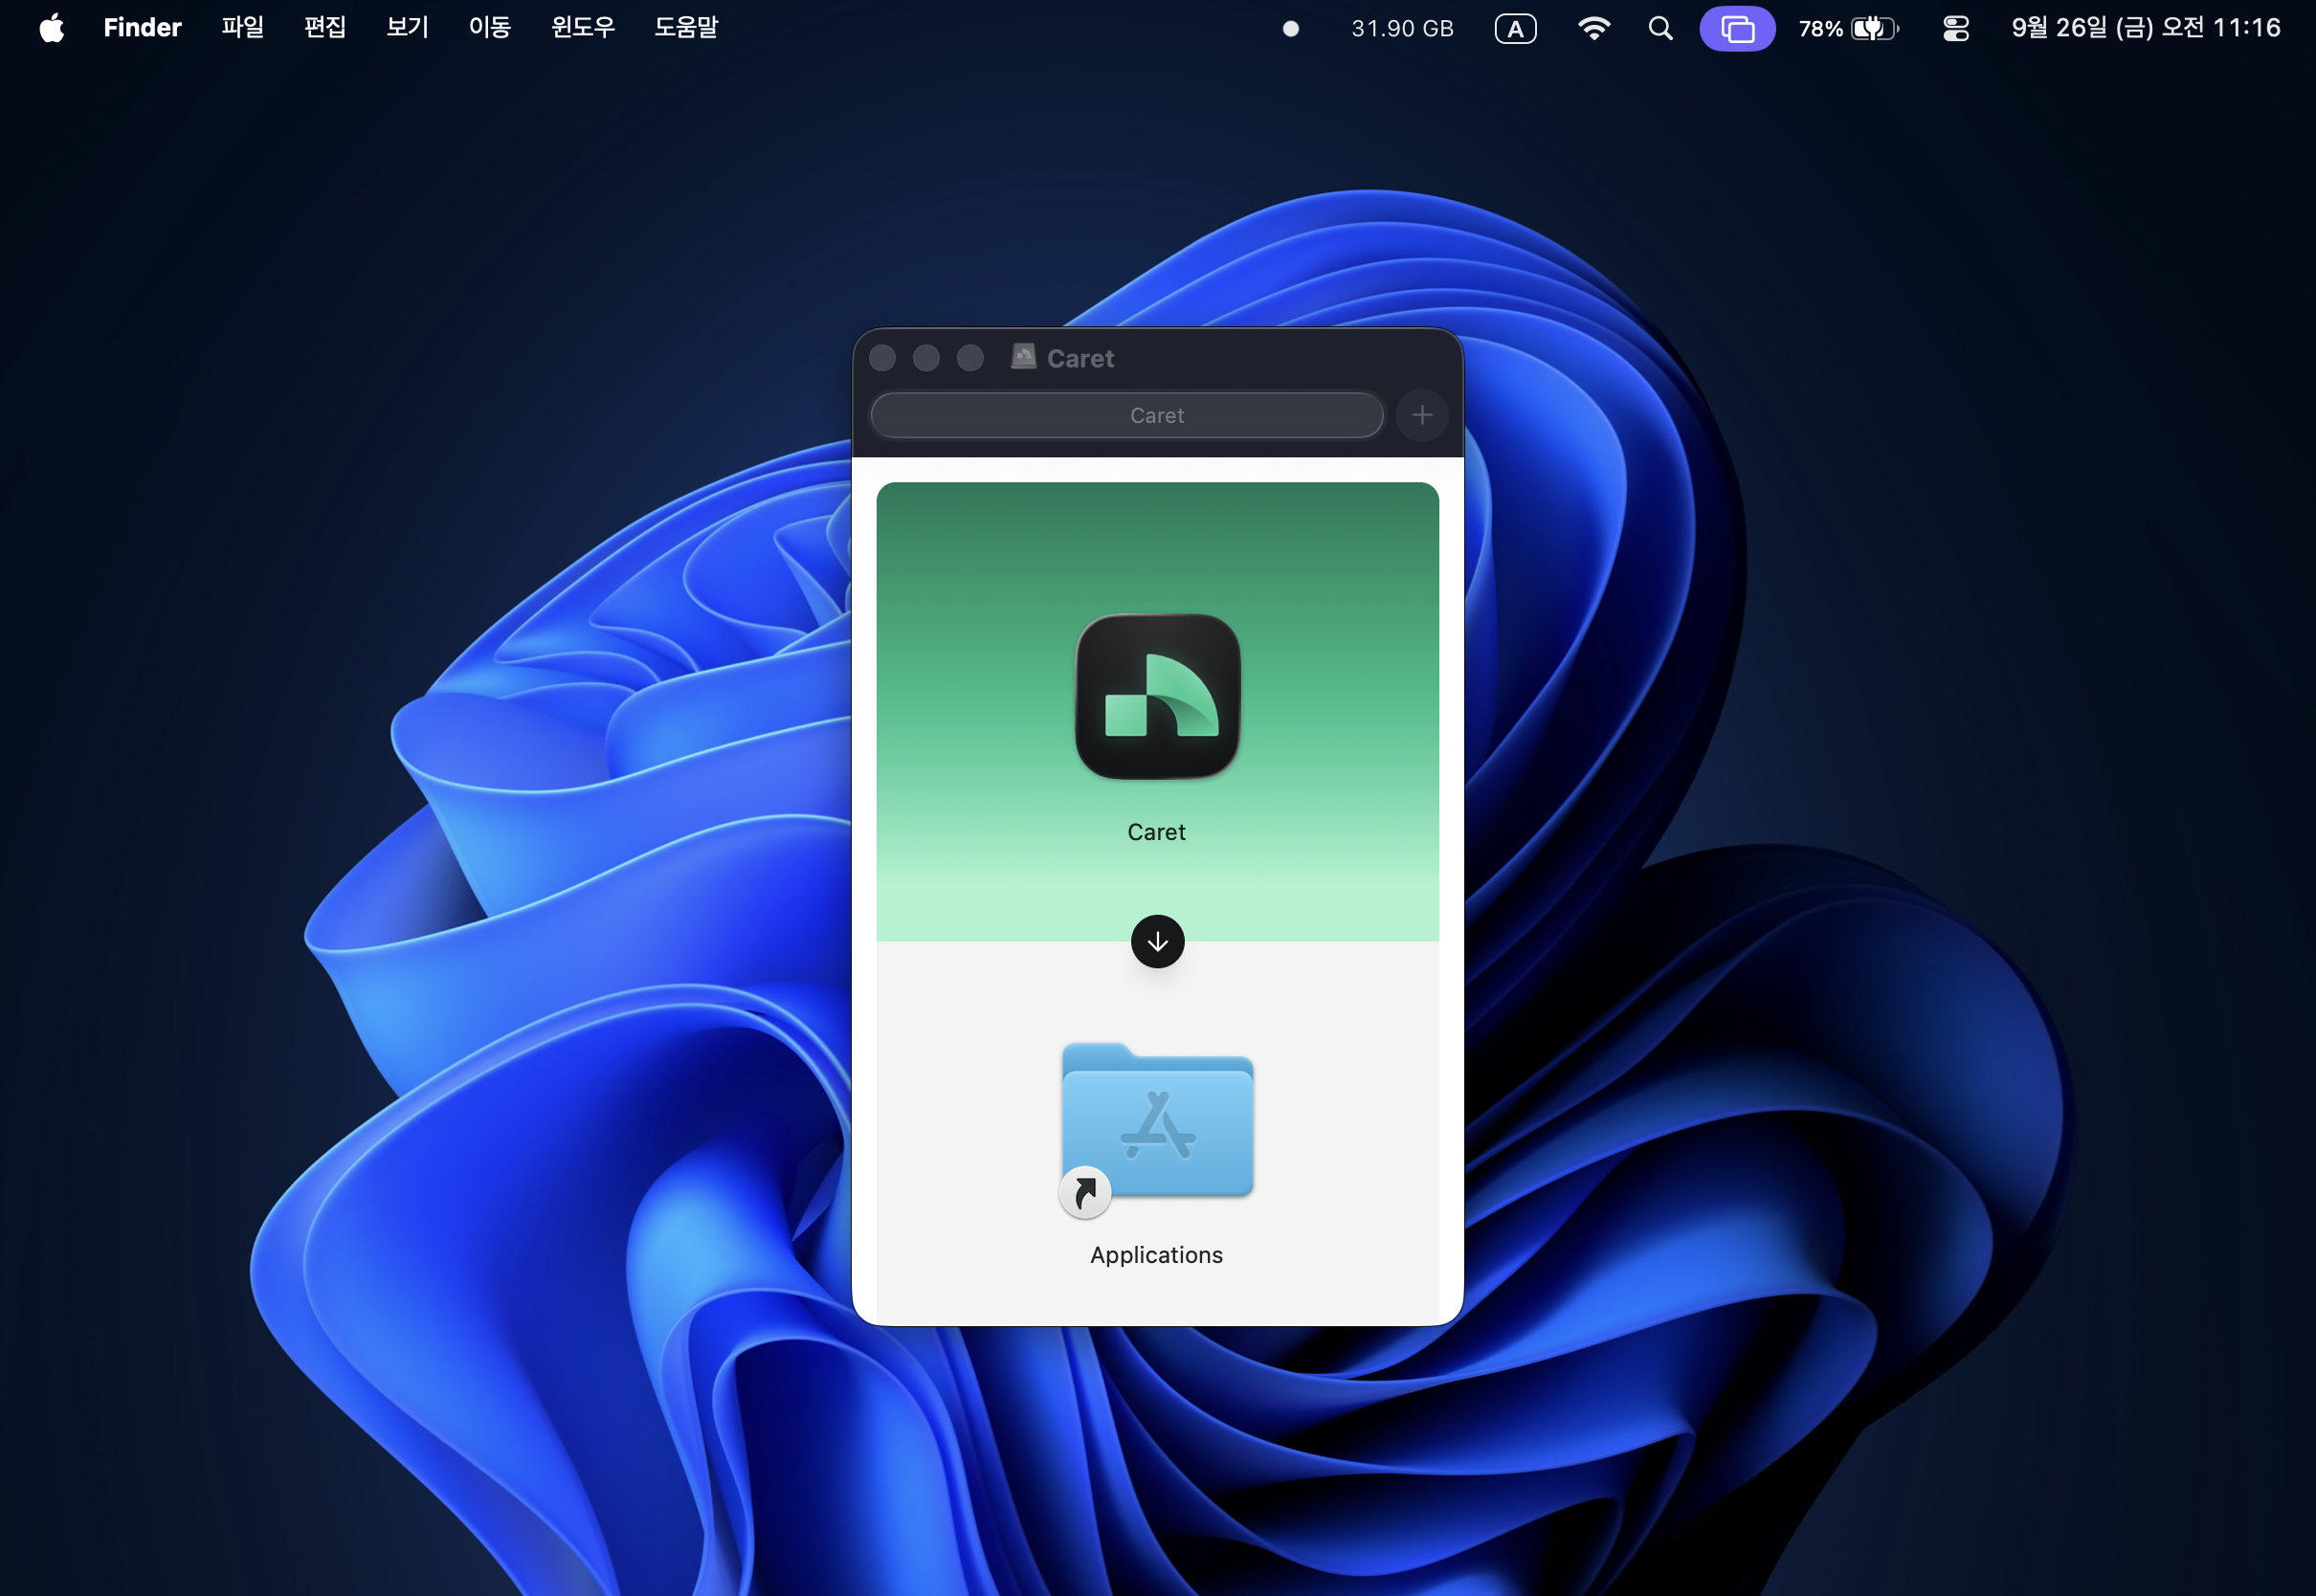Click the white recording dot indicator
Screen dimensions: 2316x1596
1291,28
